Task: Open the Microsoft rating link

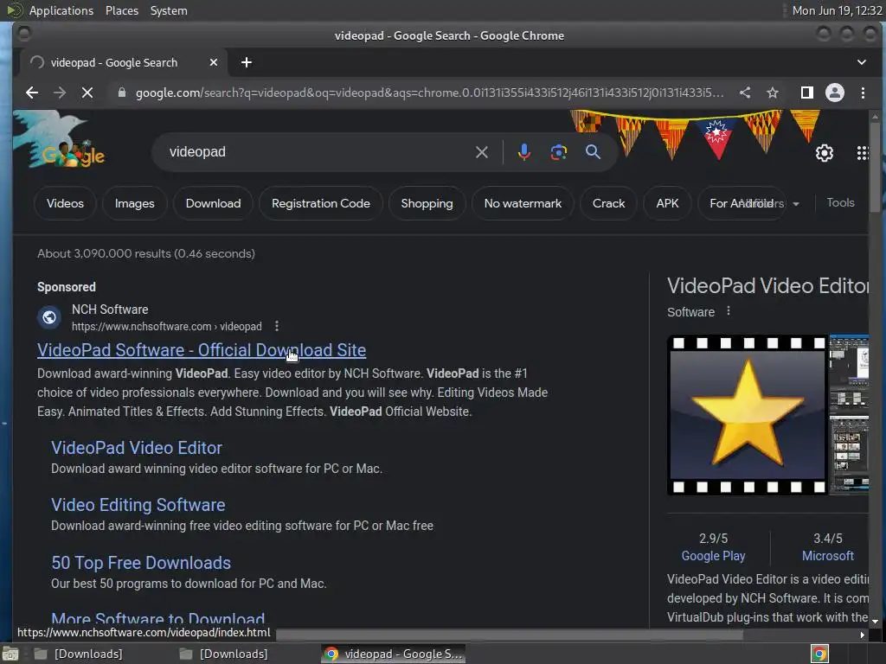Action: [828, 556]
